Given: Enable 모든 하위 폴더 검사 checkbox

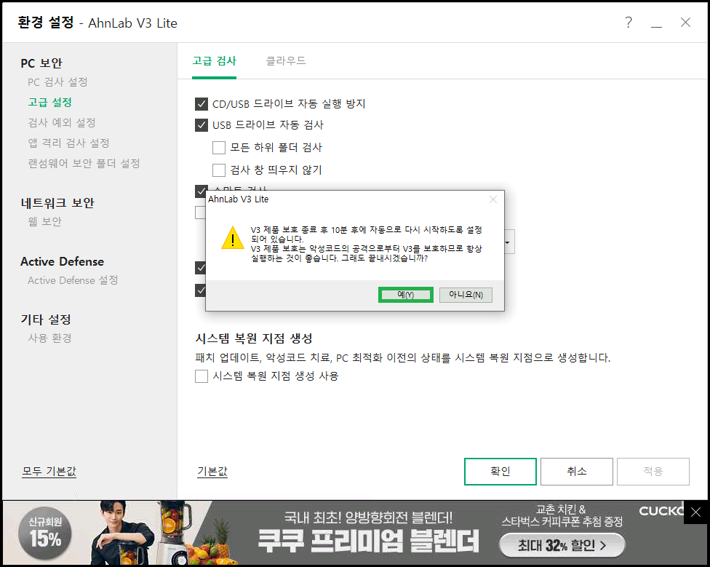Looking at the screenshot, I should (219, 148).
